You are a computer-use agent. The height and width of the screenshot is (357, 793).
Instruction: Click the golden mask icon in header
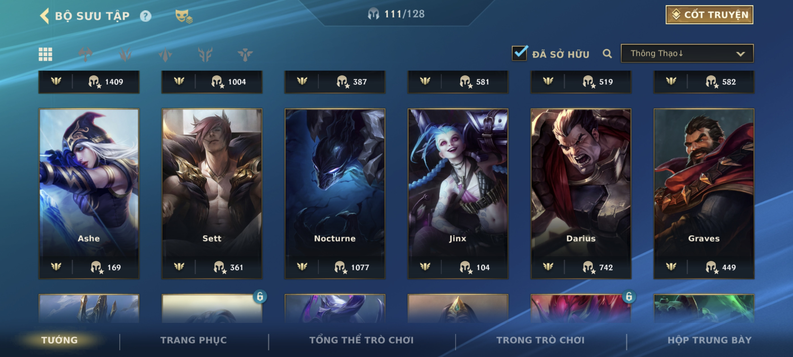coord(184,16)
